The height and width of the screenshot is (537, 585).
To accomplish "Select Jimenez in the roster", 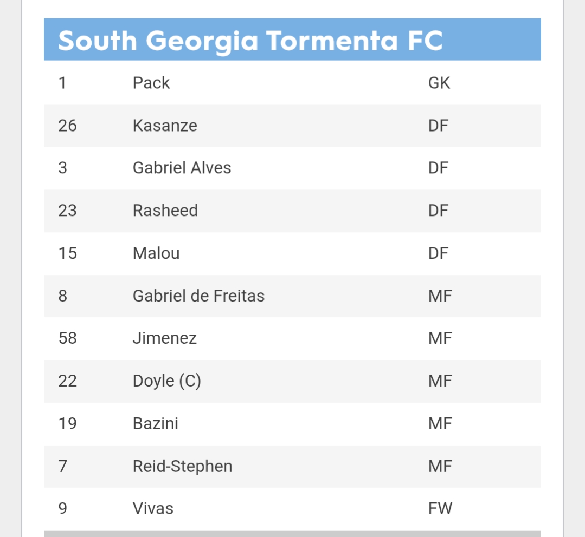I will tap(165, 338).
